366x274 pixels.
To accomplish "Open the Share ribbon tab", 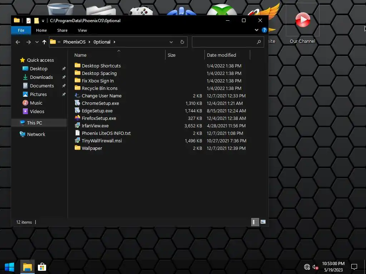I will point(62,30).
